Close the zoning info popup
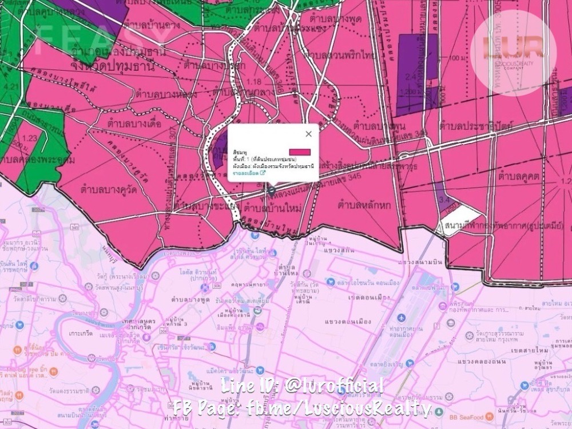This screenshot has height=429, width=572. click(309, 134)
